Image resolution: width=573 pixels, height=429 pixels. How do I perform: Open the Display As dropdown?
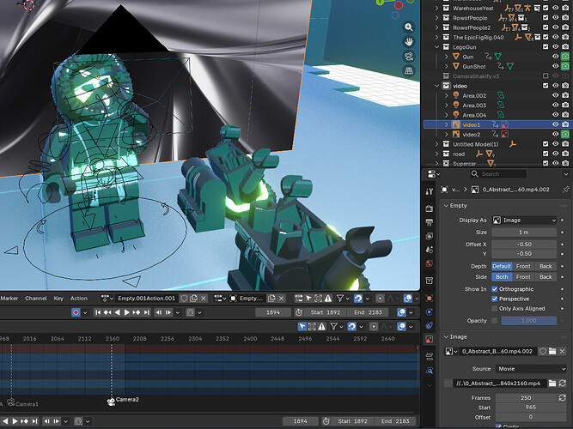[524, 221]
